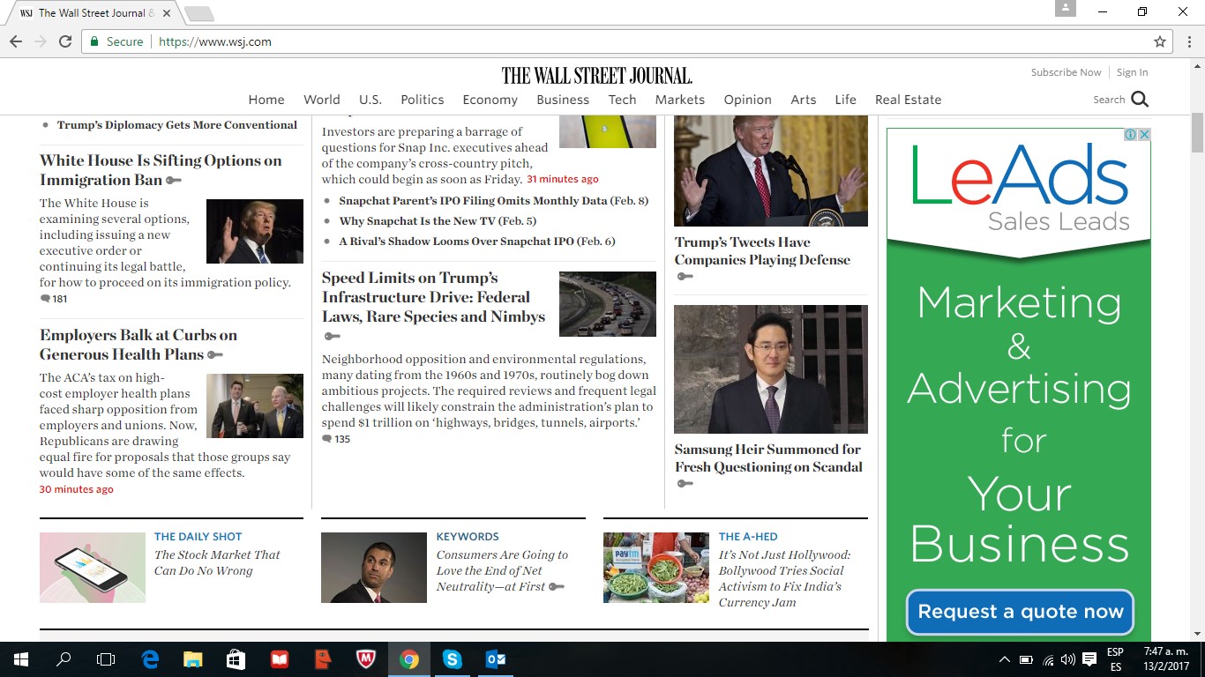
Task: Open the Windows Start menu
Action: tap(20, 659)
